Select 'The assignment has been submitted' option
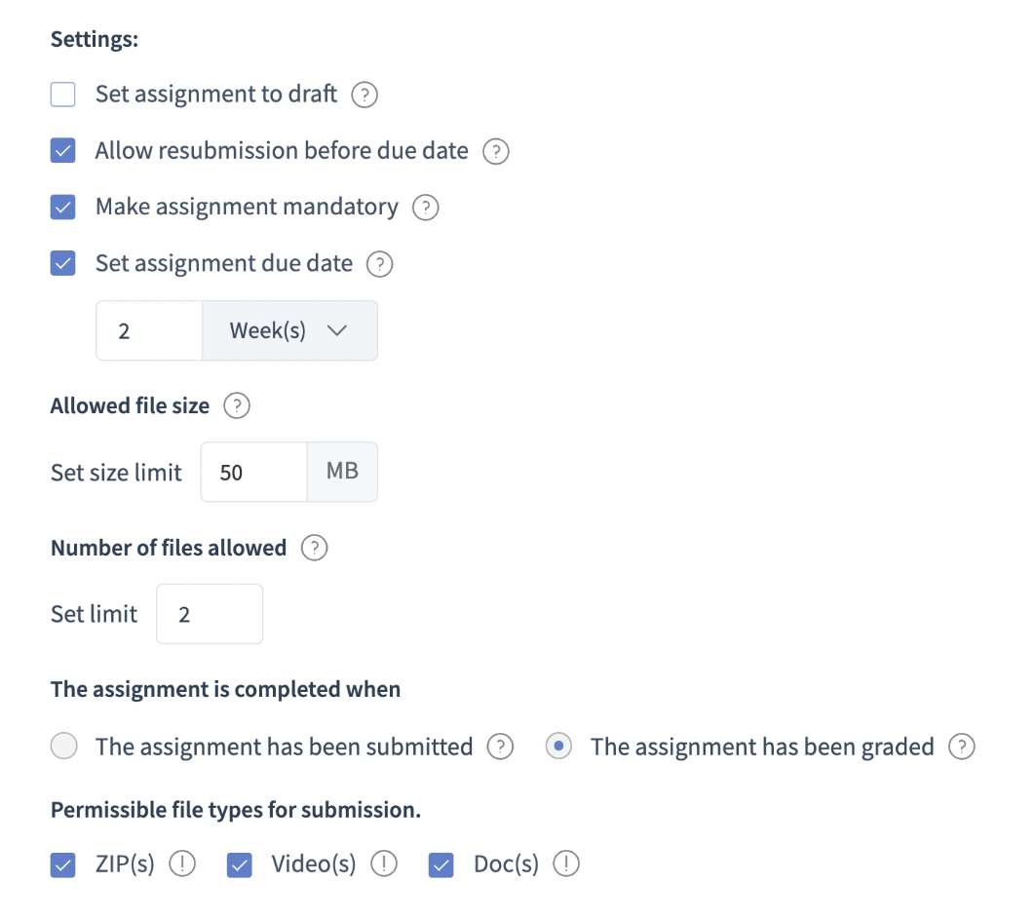The height and width of the screenshot is (920, 1035). (x=63, y=746)
